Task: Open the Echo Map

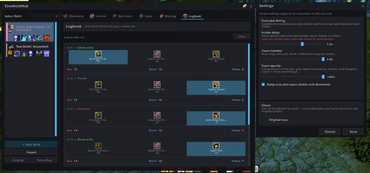Action: pyautogui.click(x=44, y=160)
